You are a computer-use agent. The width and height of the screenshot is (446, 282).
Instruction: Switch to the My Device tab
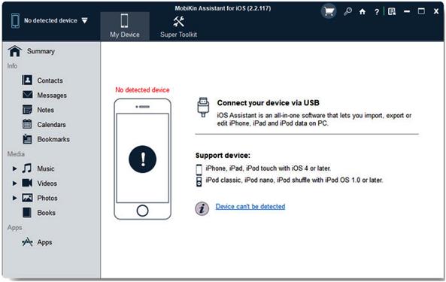[x=125, y=26]
